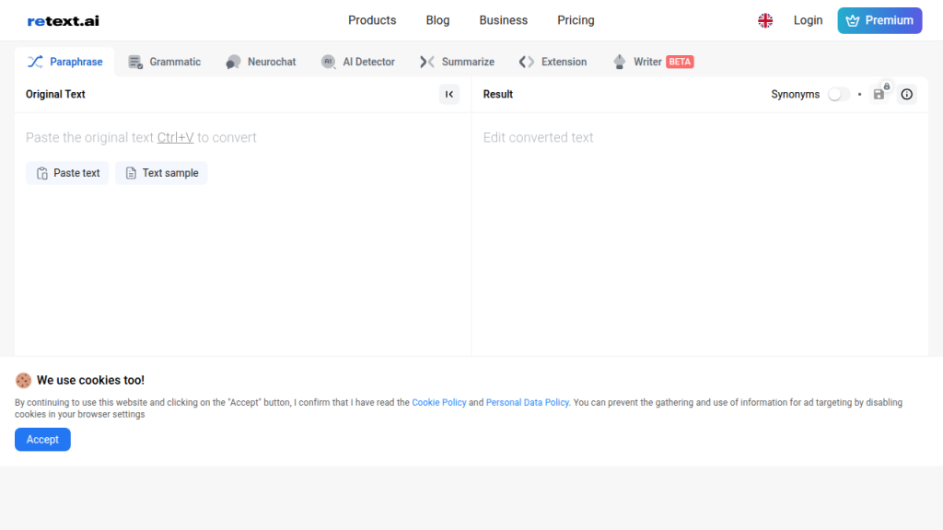The image size is (943, 530).
Task: Go to the AI Detector tab
Action: tap(358, 62)
